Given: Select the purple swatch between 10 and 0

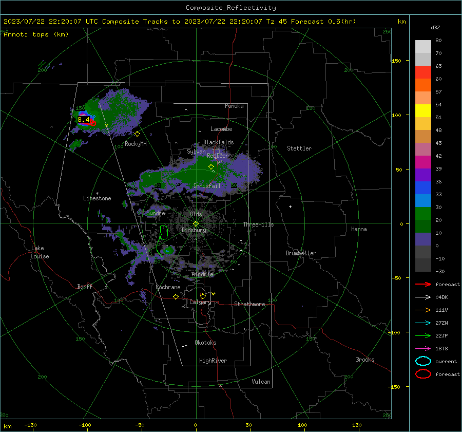Looking at the screenshot, I should click(x=423, y=239).
